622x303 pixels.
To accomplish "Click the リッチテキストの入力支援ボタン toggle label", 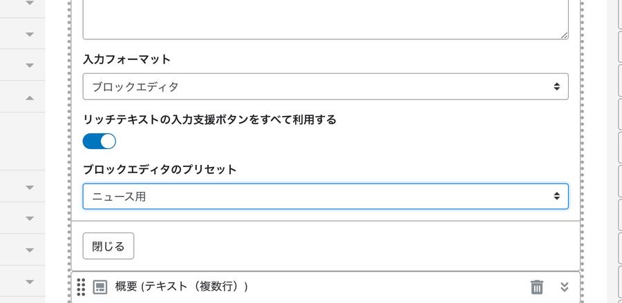I will 209,119.
